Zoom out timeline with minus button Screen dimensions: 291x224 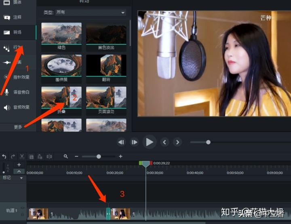tap(76, 157)
